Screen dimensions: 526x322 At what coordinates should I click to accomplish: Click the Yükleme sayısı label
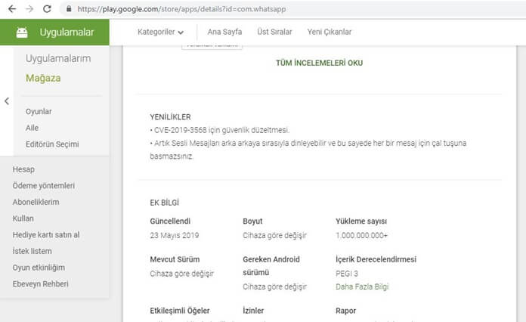(x=361, y=221)
